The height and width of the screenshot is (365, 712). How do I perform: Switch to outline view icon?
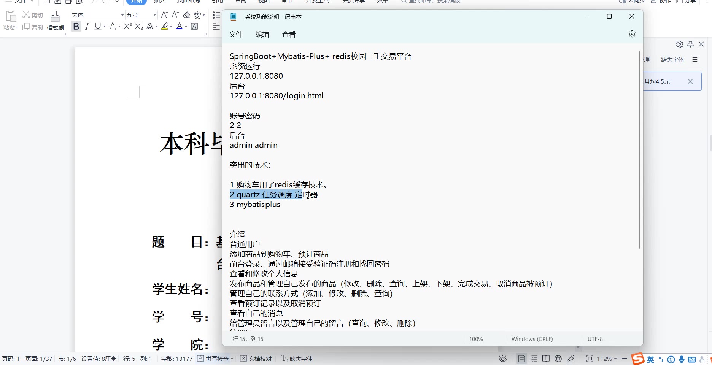click(x=534, y=359)
